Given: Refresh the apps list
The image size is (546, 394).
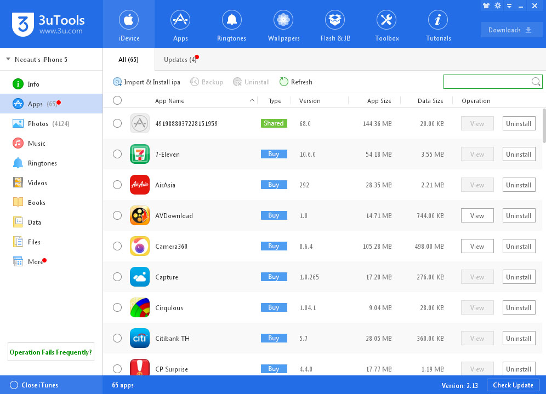Looking at the screenshot, I should [x=296, y=82].
